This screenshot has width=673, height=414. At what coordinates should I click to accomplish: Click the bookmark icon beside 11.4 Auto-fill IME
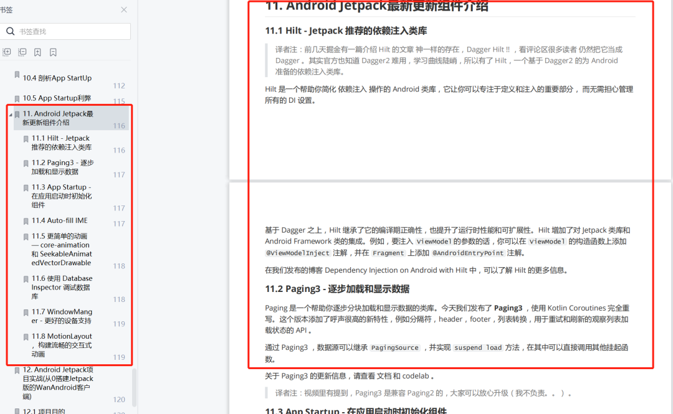26,222
